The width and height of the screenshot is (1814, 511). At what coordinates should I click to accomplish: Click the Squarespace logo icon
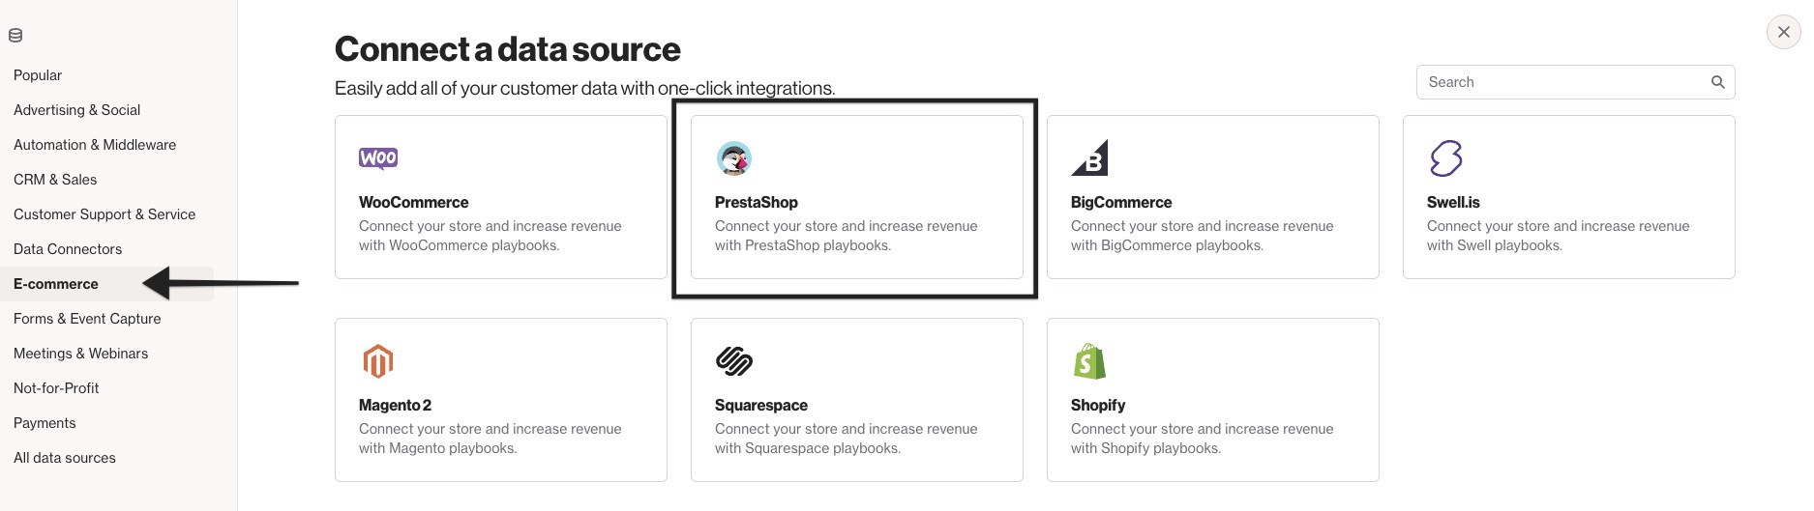point(734,361)
